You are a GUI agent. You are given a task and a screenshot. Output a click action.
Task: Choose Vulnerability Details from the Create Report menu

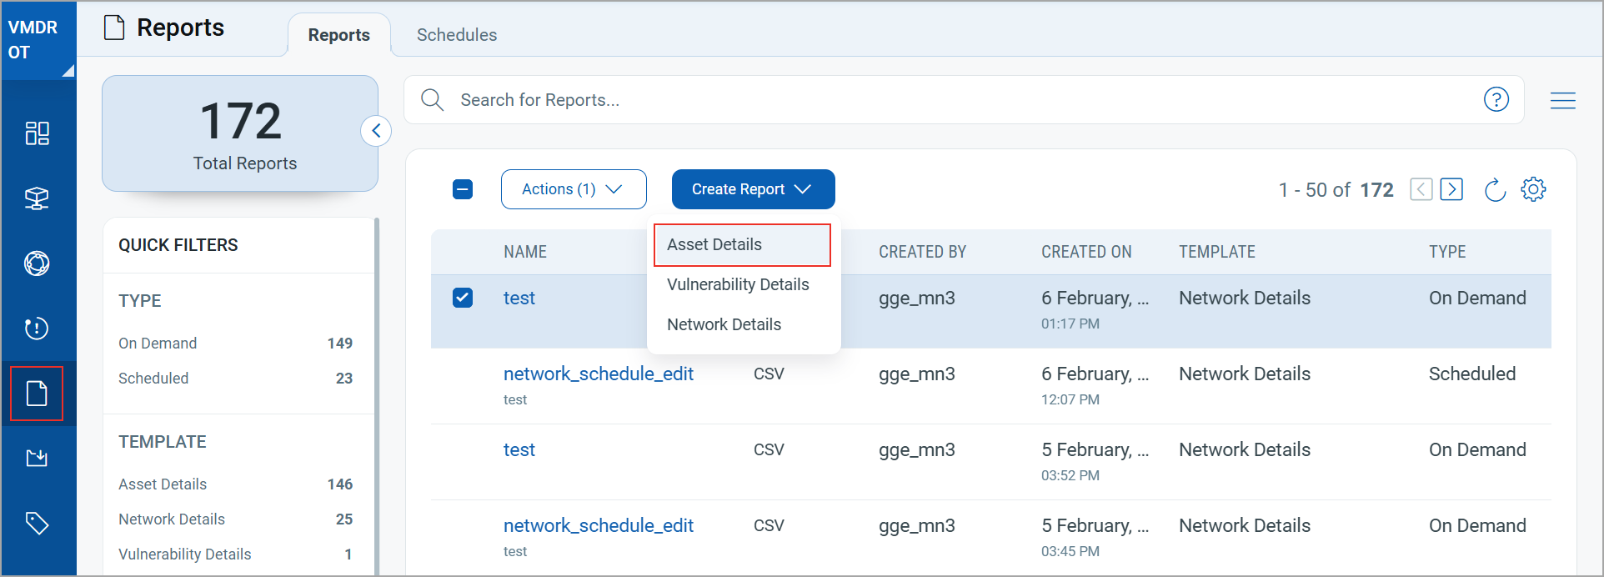(x=738, y=284)
